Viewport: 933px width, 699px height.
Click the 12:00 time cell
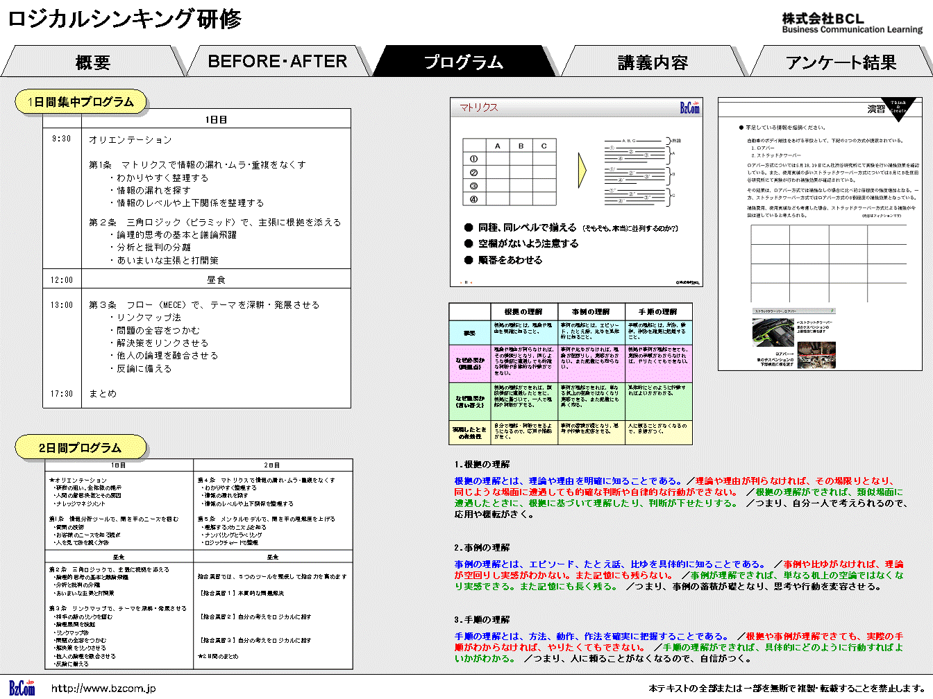[62, 280]
